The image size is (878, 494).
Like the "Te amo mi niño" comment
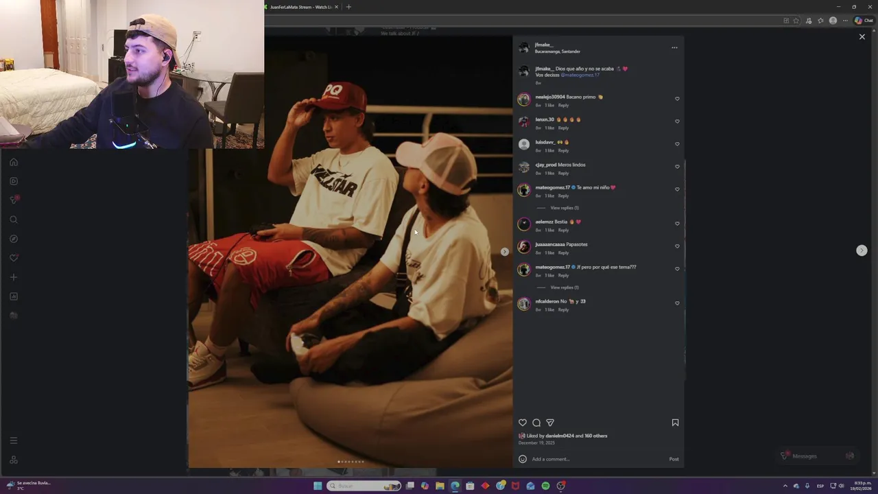tap(677, 189)
